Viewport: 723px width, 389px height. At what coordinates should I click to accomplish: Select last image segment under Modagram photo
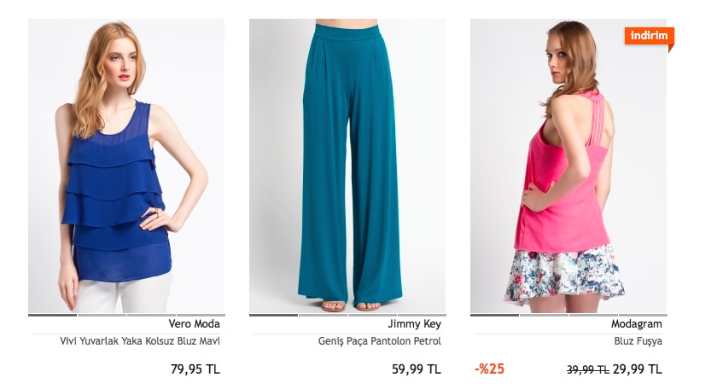643,316
